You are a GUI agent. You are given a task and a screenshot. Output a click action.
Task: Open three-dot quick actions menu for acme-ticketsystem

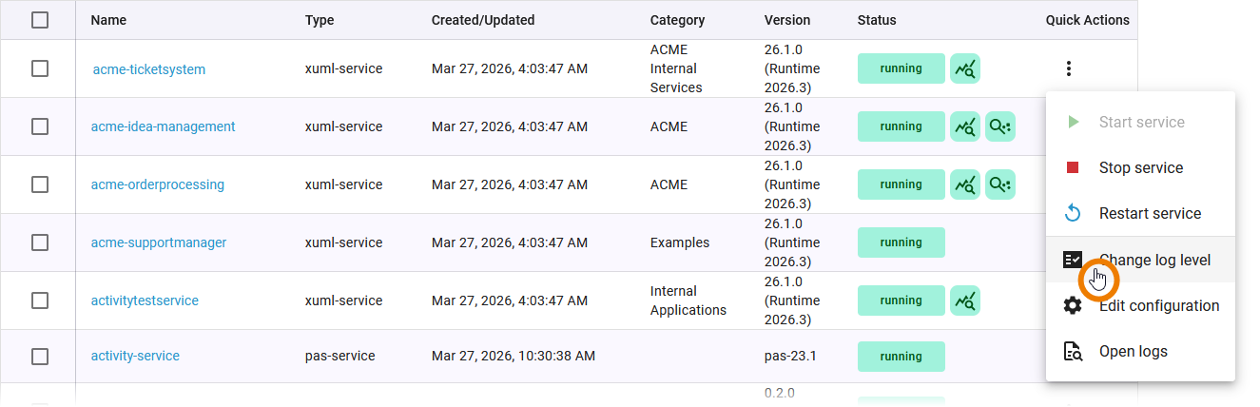tap(1070, 68)
